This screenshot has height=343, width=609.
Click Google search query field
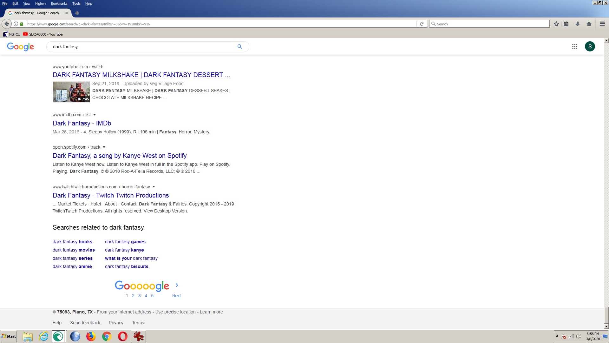pos(143,47)
